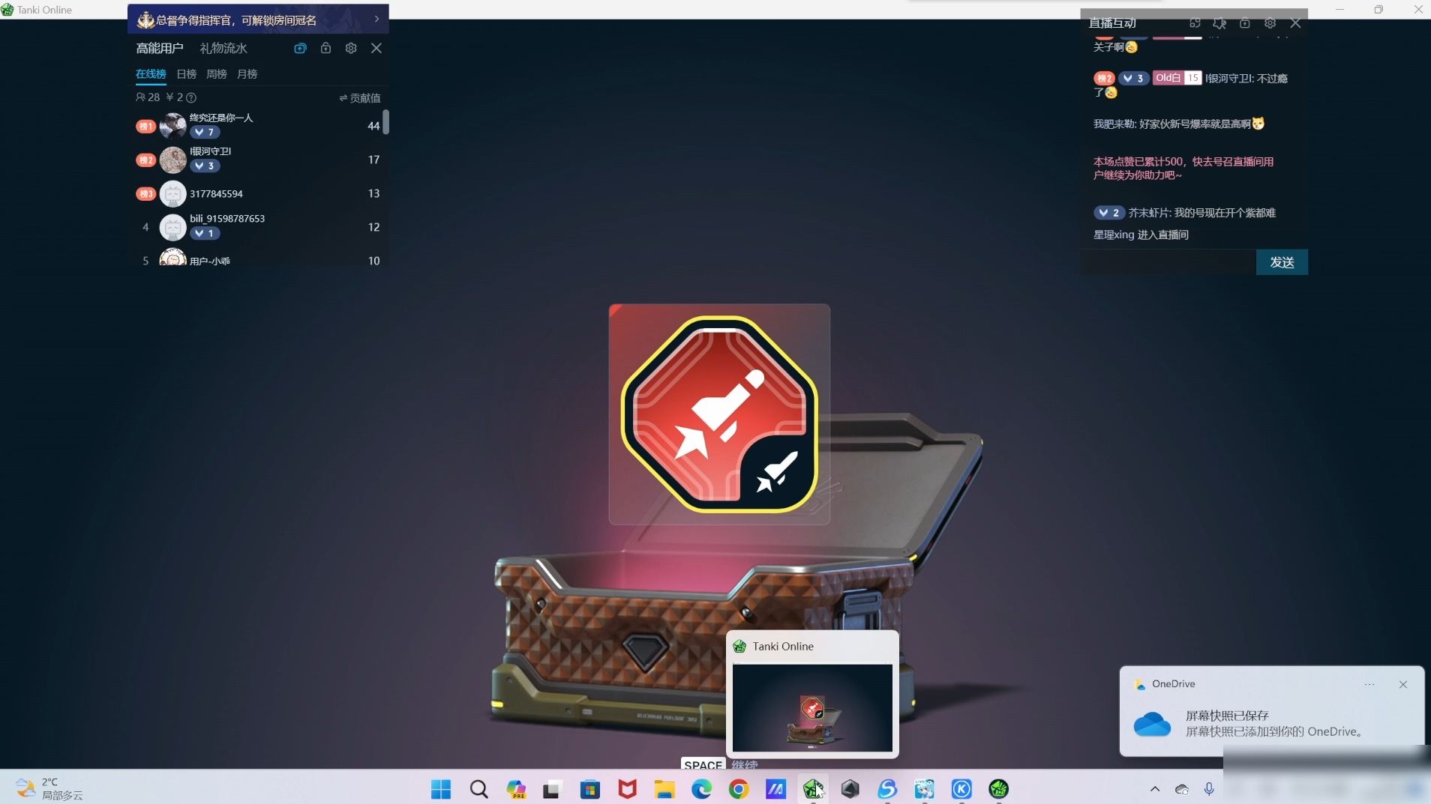Open settings gear in 高能用户 panel
This screenshot has width=1431, height=804.
point(351,48)
